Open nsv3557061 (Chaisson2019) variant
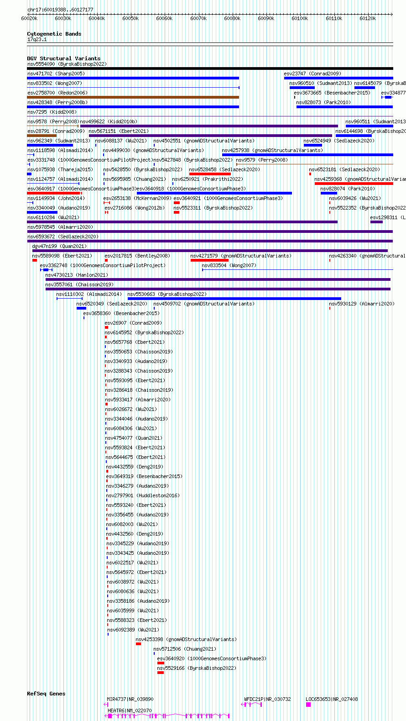 click(x=79, y=284)
